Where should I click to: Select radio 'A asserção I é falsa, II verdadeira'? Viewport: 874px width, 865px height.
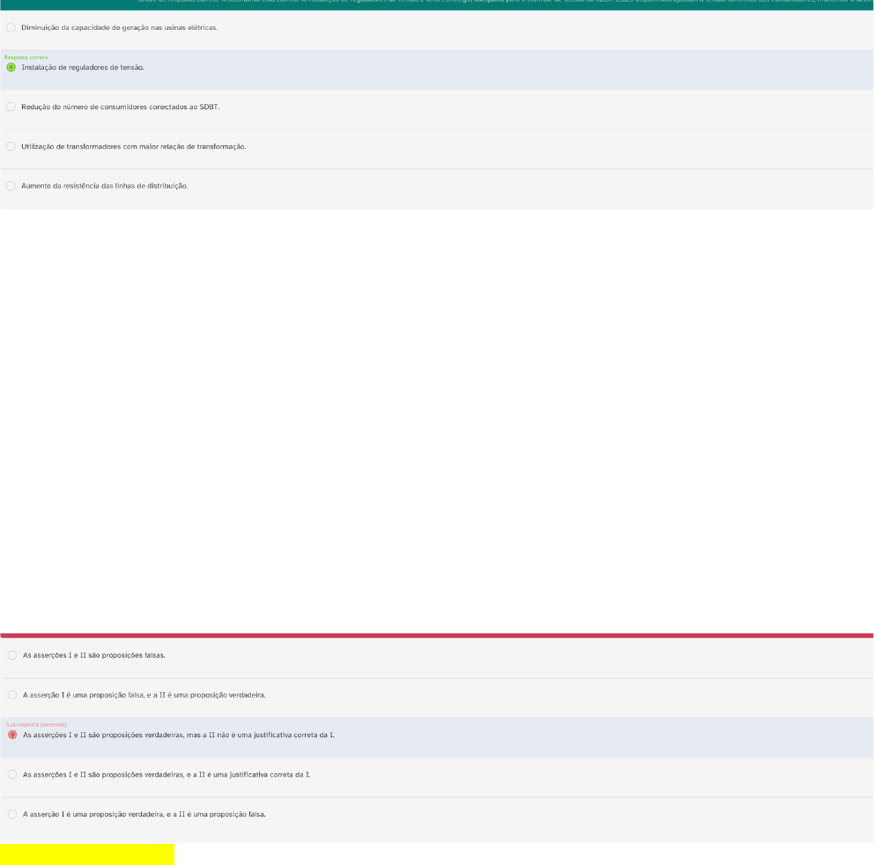pos(11,695)
